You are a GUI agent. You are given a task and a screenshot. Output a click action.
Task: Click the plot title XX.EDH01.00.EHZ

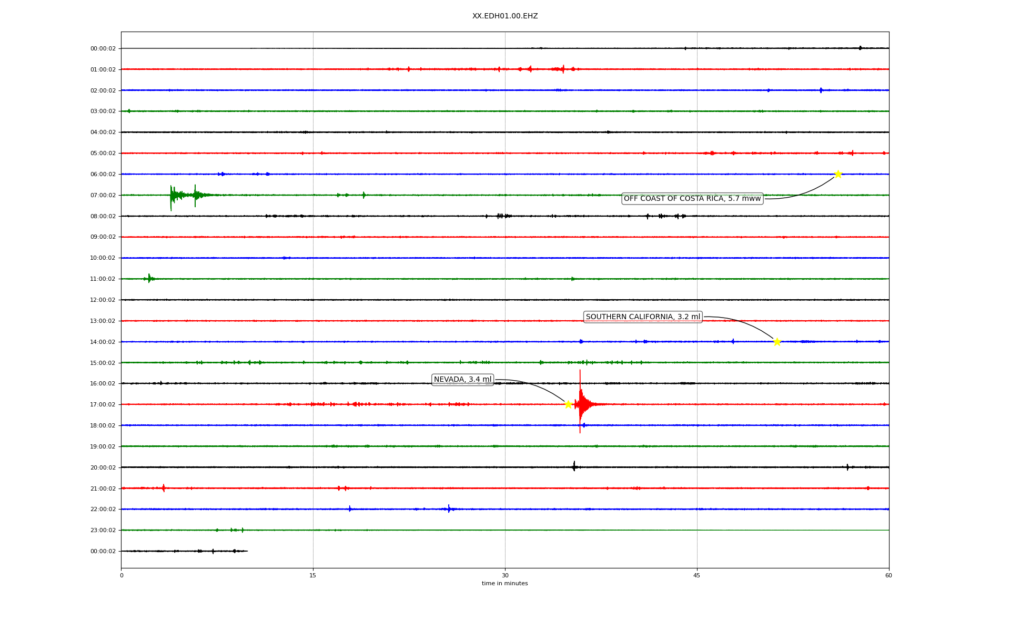click(x=504, y=16)
